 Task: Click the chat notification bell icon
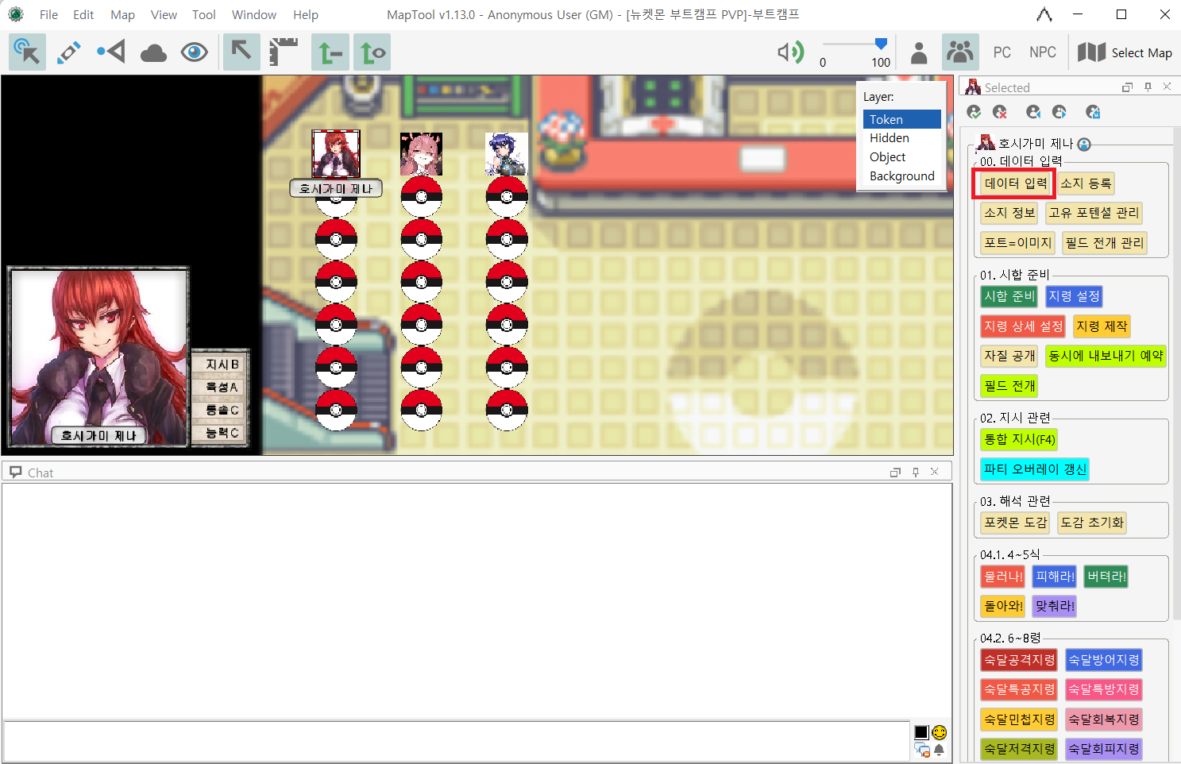pyautogui.click(x=940, y=750)
